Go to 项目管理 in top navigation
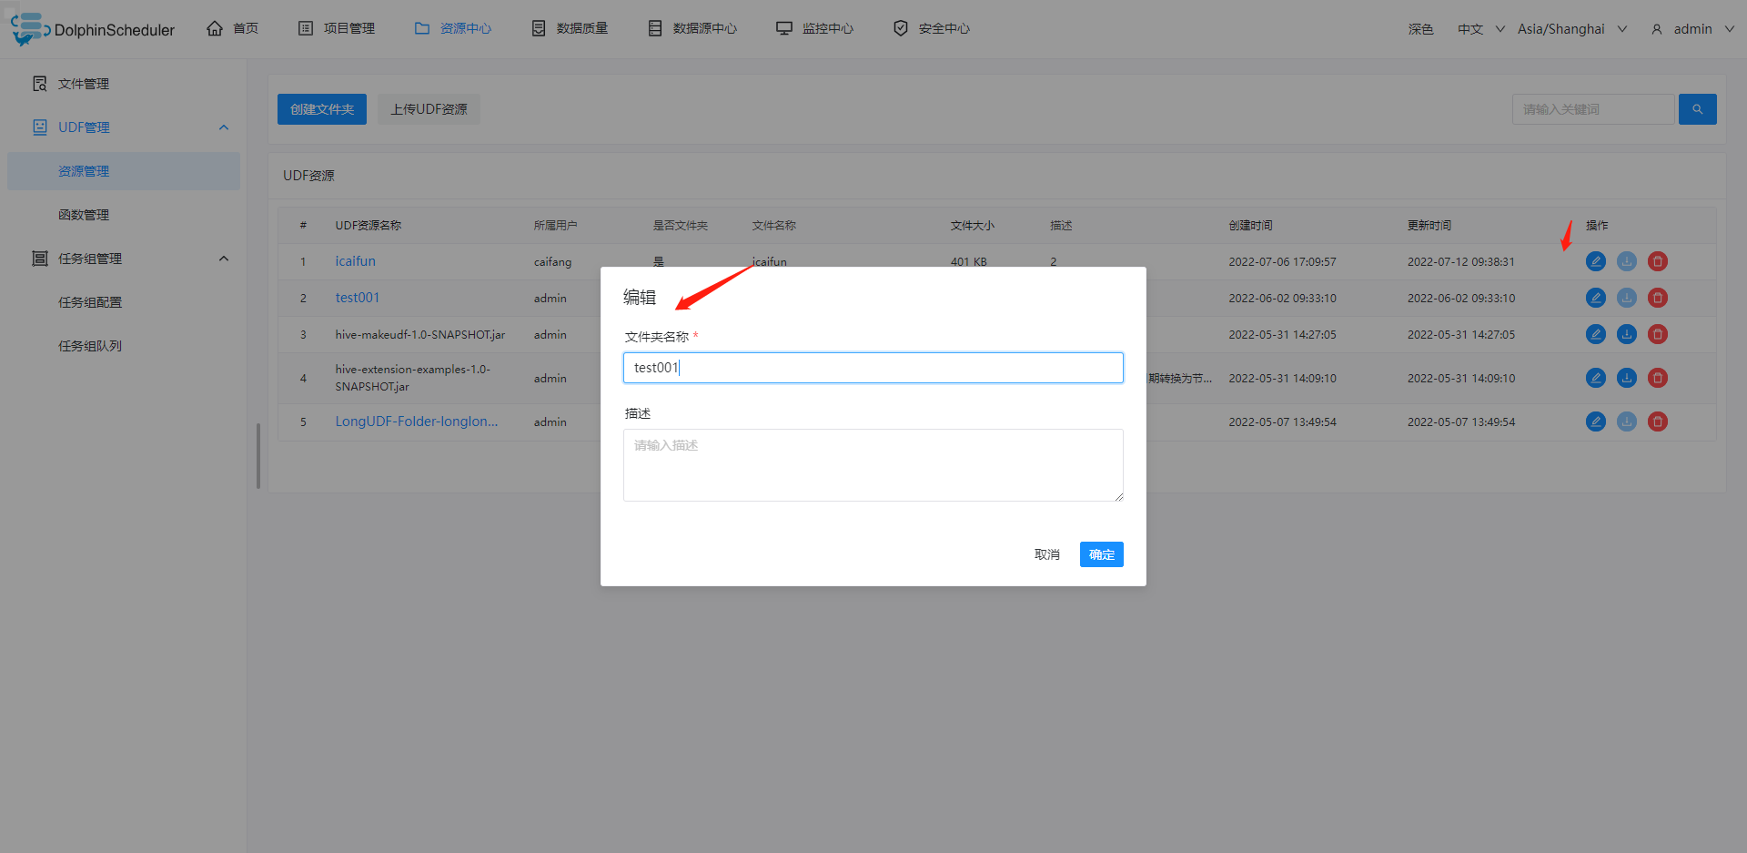 [337, 29]
